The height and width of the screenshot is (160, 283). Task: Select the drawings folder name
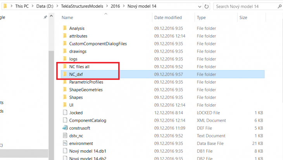78,52
